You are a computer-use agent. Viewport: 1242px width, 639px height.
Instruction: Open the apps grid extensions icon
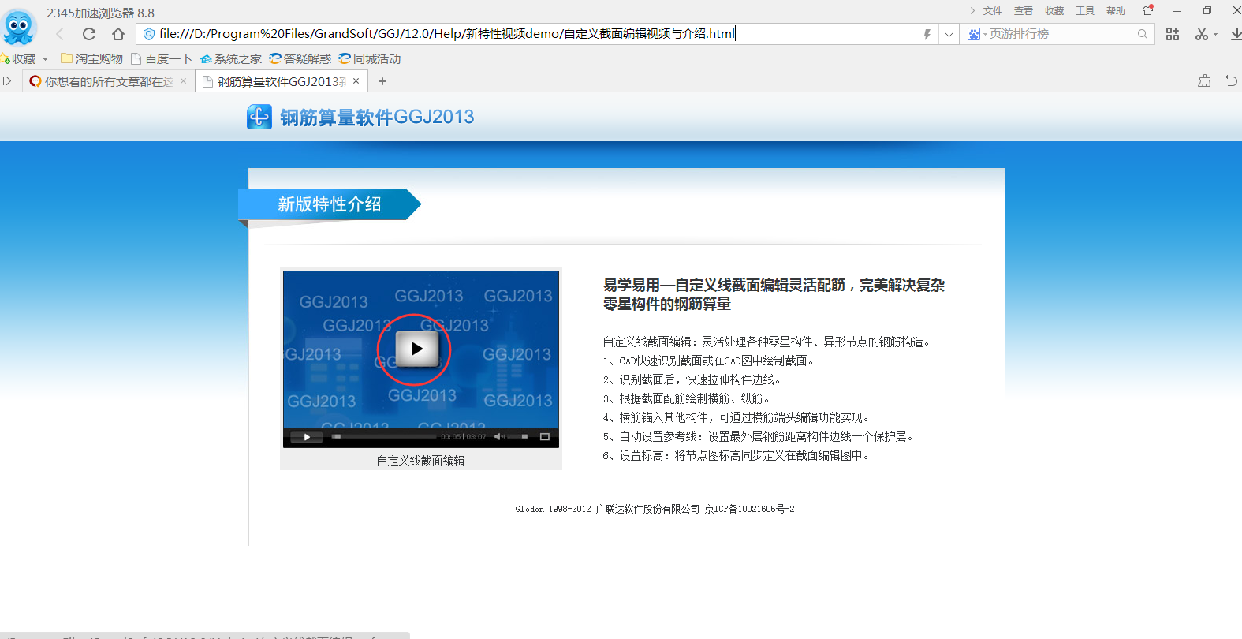[1173, 34]
